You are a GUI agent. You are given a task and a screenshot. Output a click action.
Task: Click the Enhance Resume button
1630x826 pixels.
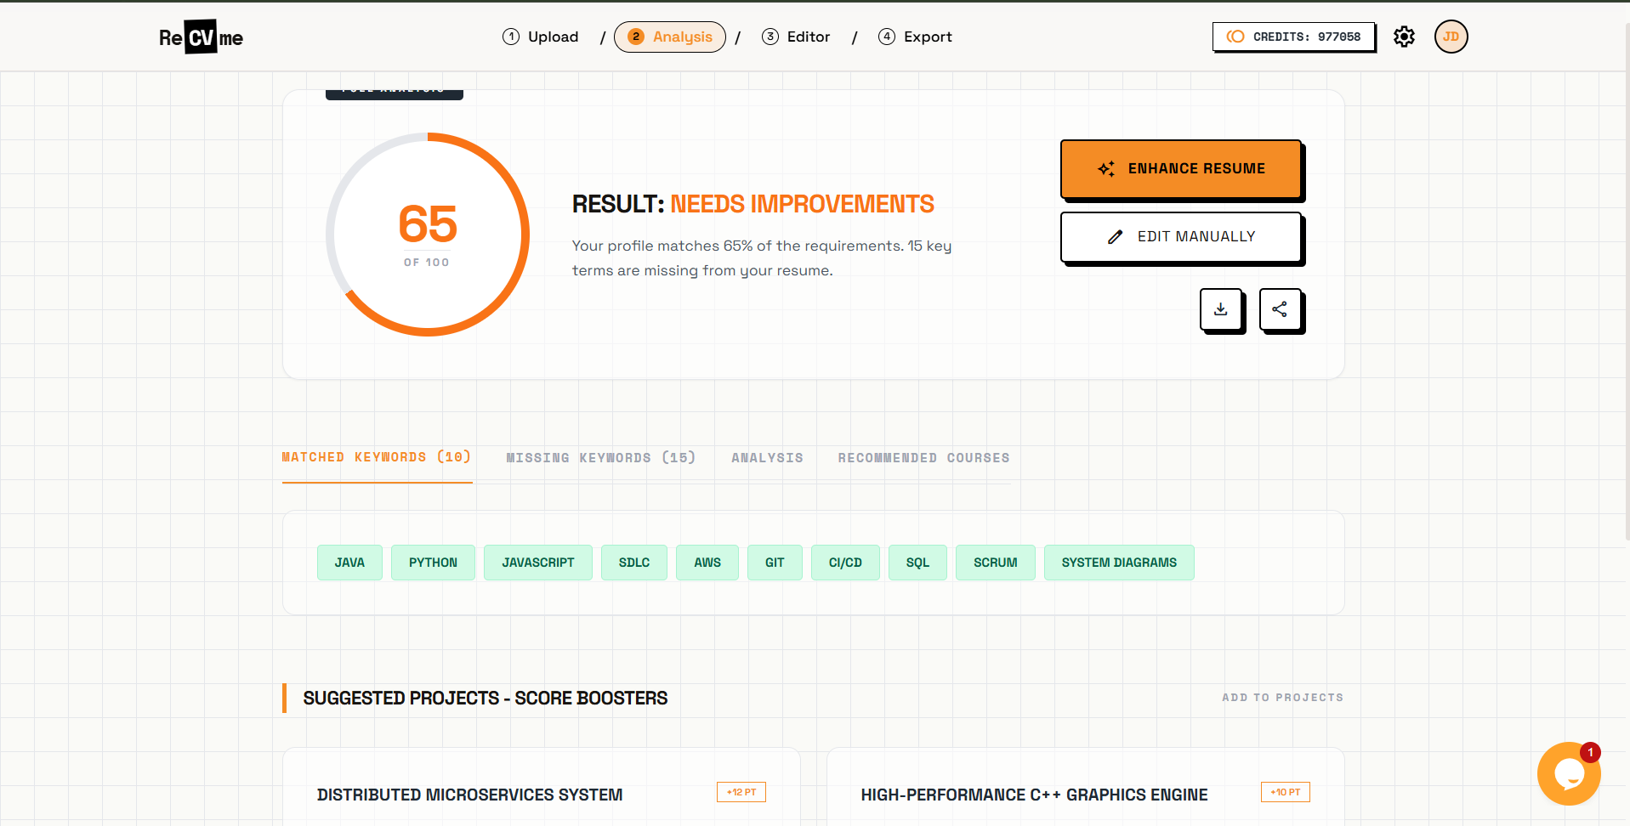point(1181,168)
